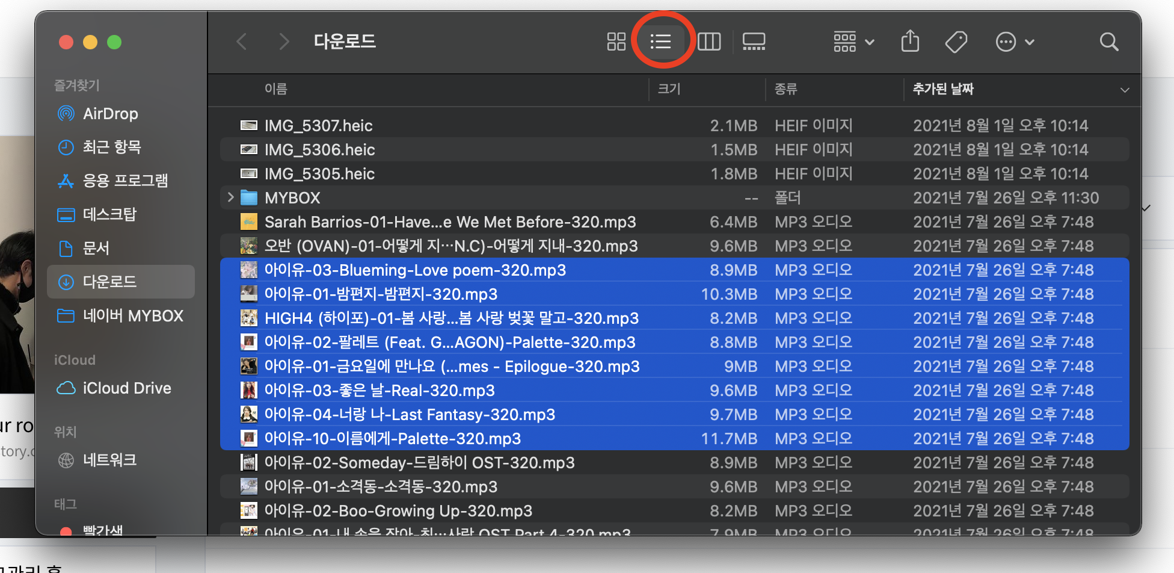Select 아이유-01-밤편지-밤편지-320.mp3

674,294
